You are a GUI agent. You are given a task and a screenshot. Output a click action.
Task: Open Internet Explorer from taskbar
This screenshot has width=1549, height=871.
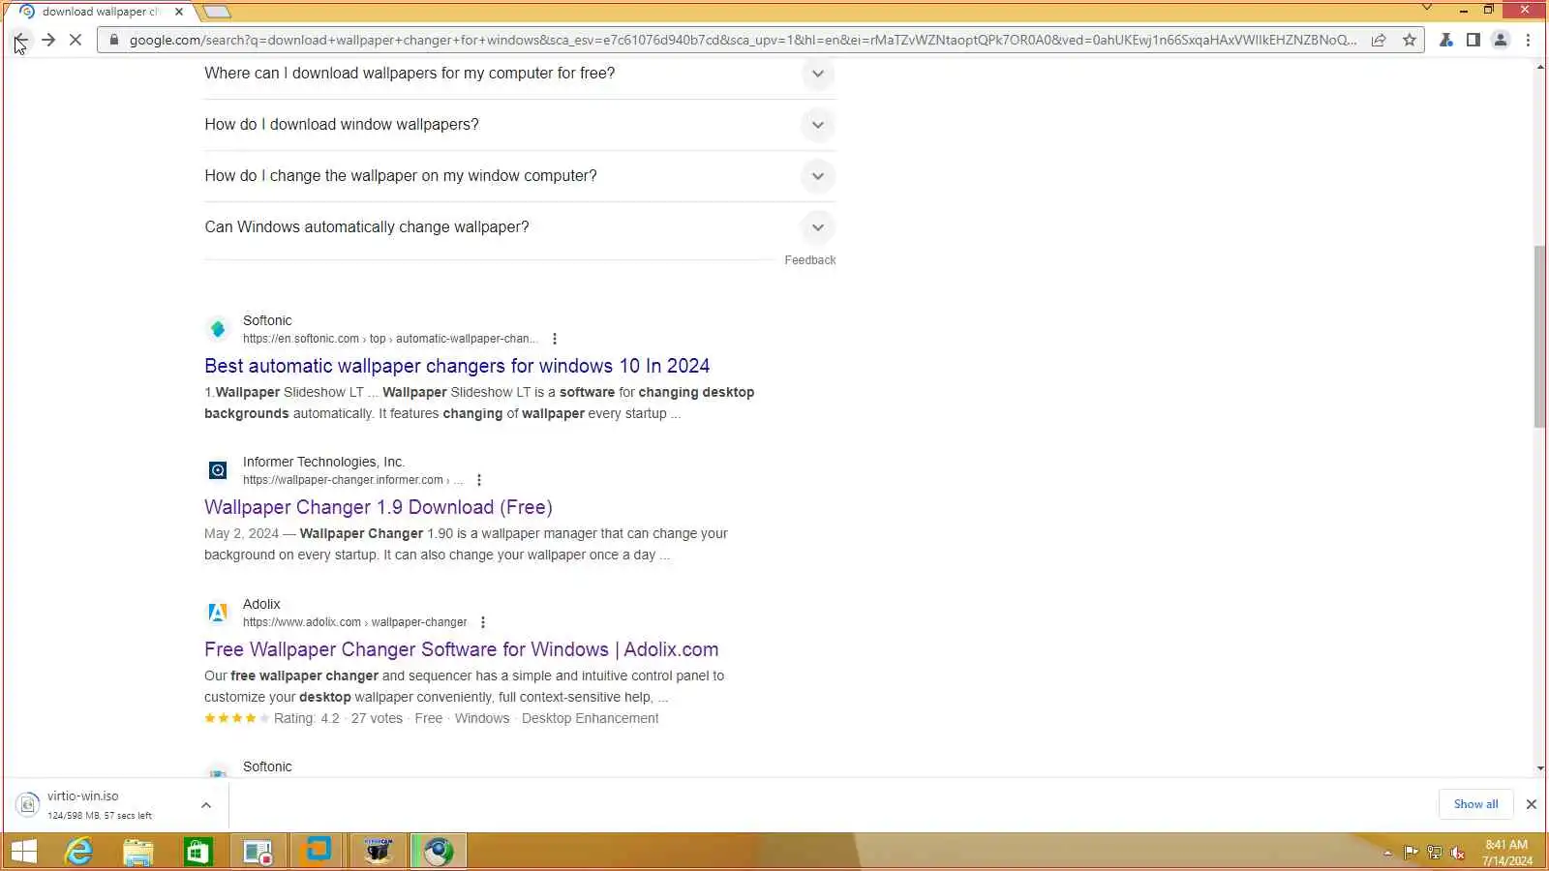(78, 852)
